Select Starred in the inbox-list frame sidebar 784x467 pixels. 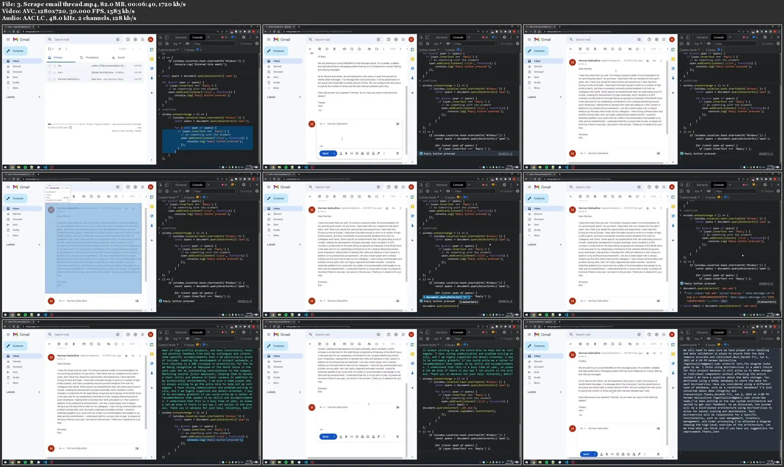click(x=17, y=66)
